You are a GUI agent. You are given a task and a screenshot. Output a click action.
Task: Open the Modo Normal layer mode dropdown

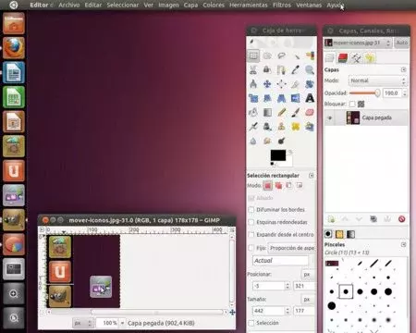[x=378, y=80]
